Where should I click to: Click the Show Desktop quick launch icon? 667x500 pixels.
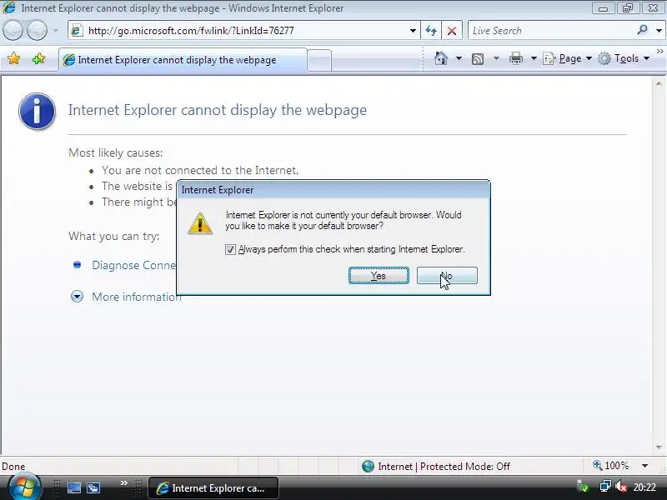(74, 487)
